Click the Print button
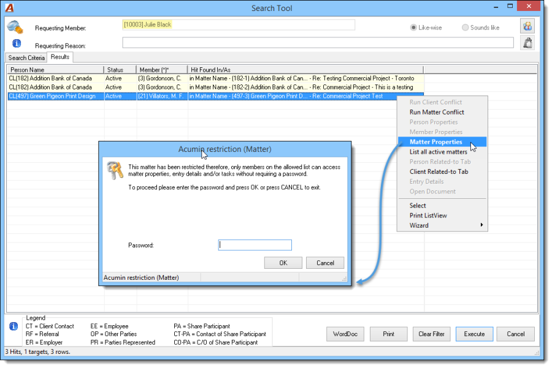This screenshot has height=368, width=552. 388,334
